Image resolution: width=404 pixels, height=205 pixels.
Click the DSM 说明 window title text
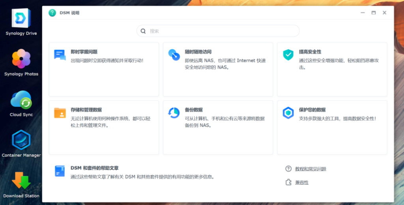pyautogui.click(x=69, y=13)
